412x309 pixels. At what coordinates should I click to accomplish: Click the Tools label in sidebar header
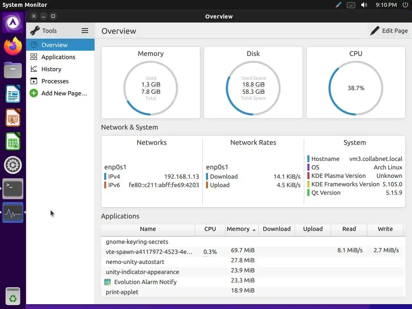(49, 31)
